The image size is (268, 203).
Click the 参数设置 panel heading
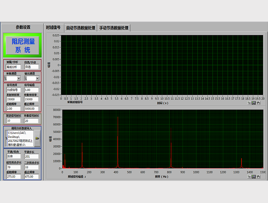coord(23,27)
